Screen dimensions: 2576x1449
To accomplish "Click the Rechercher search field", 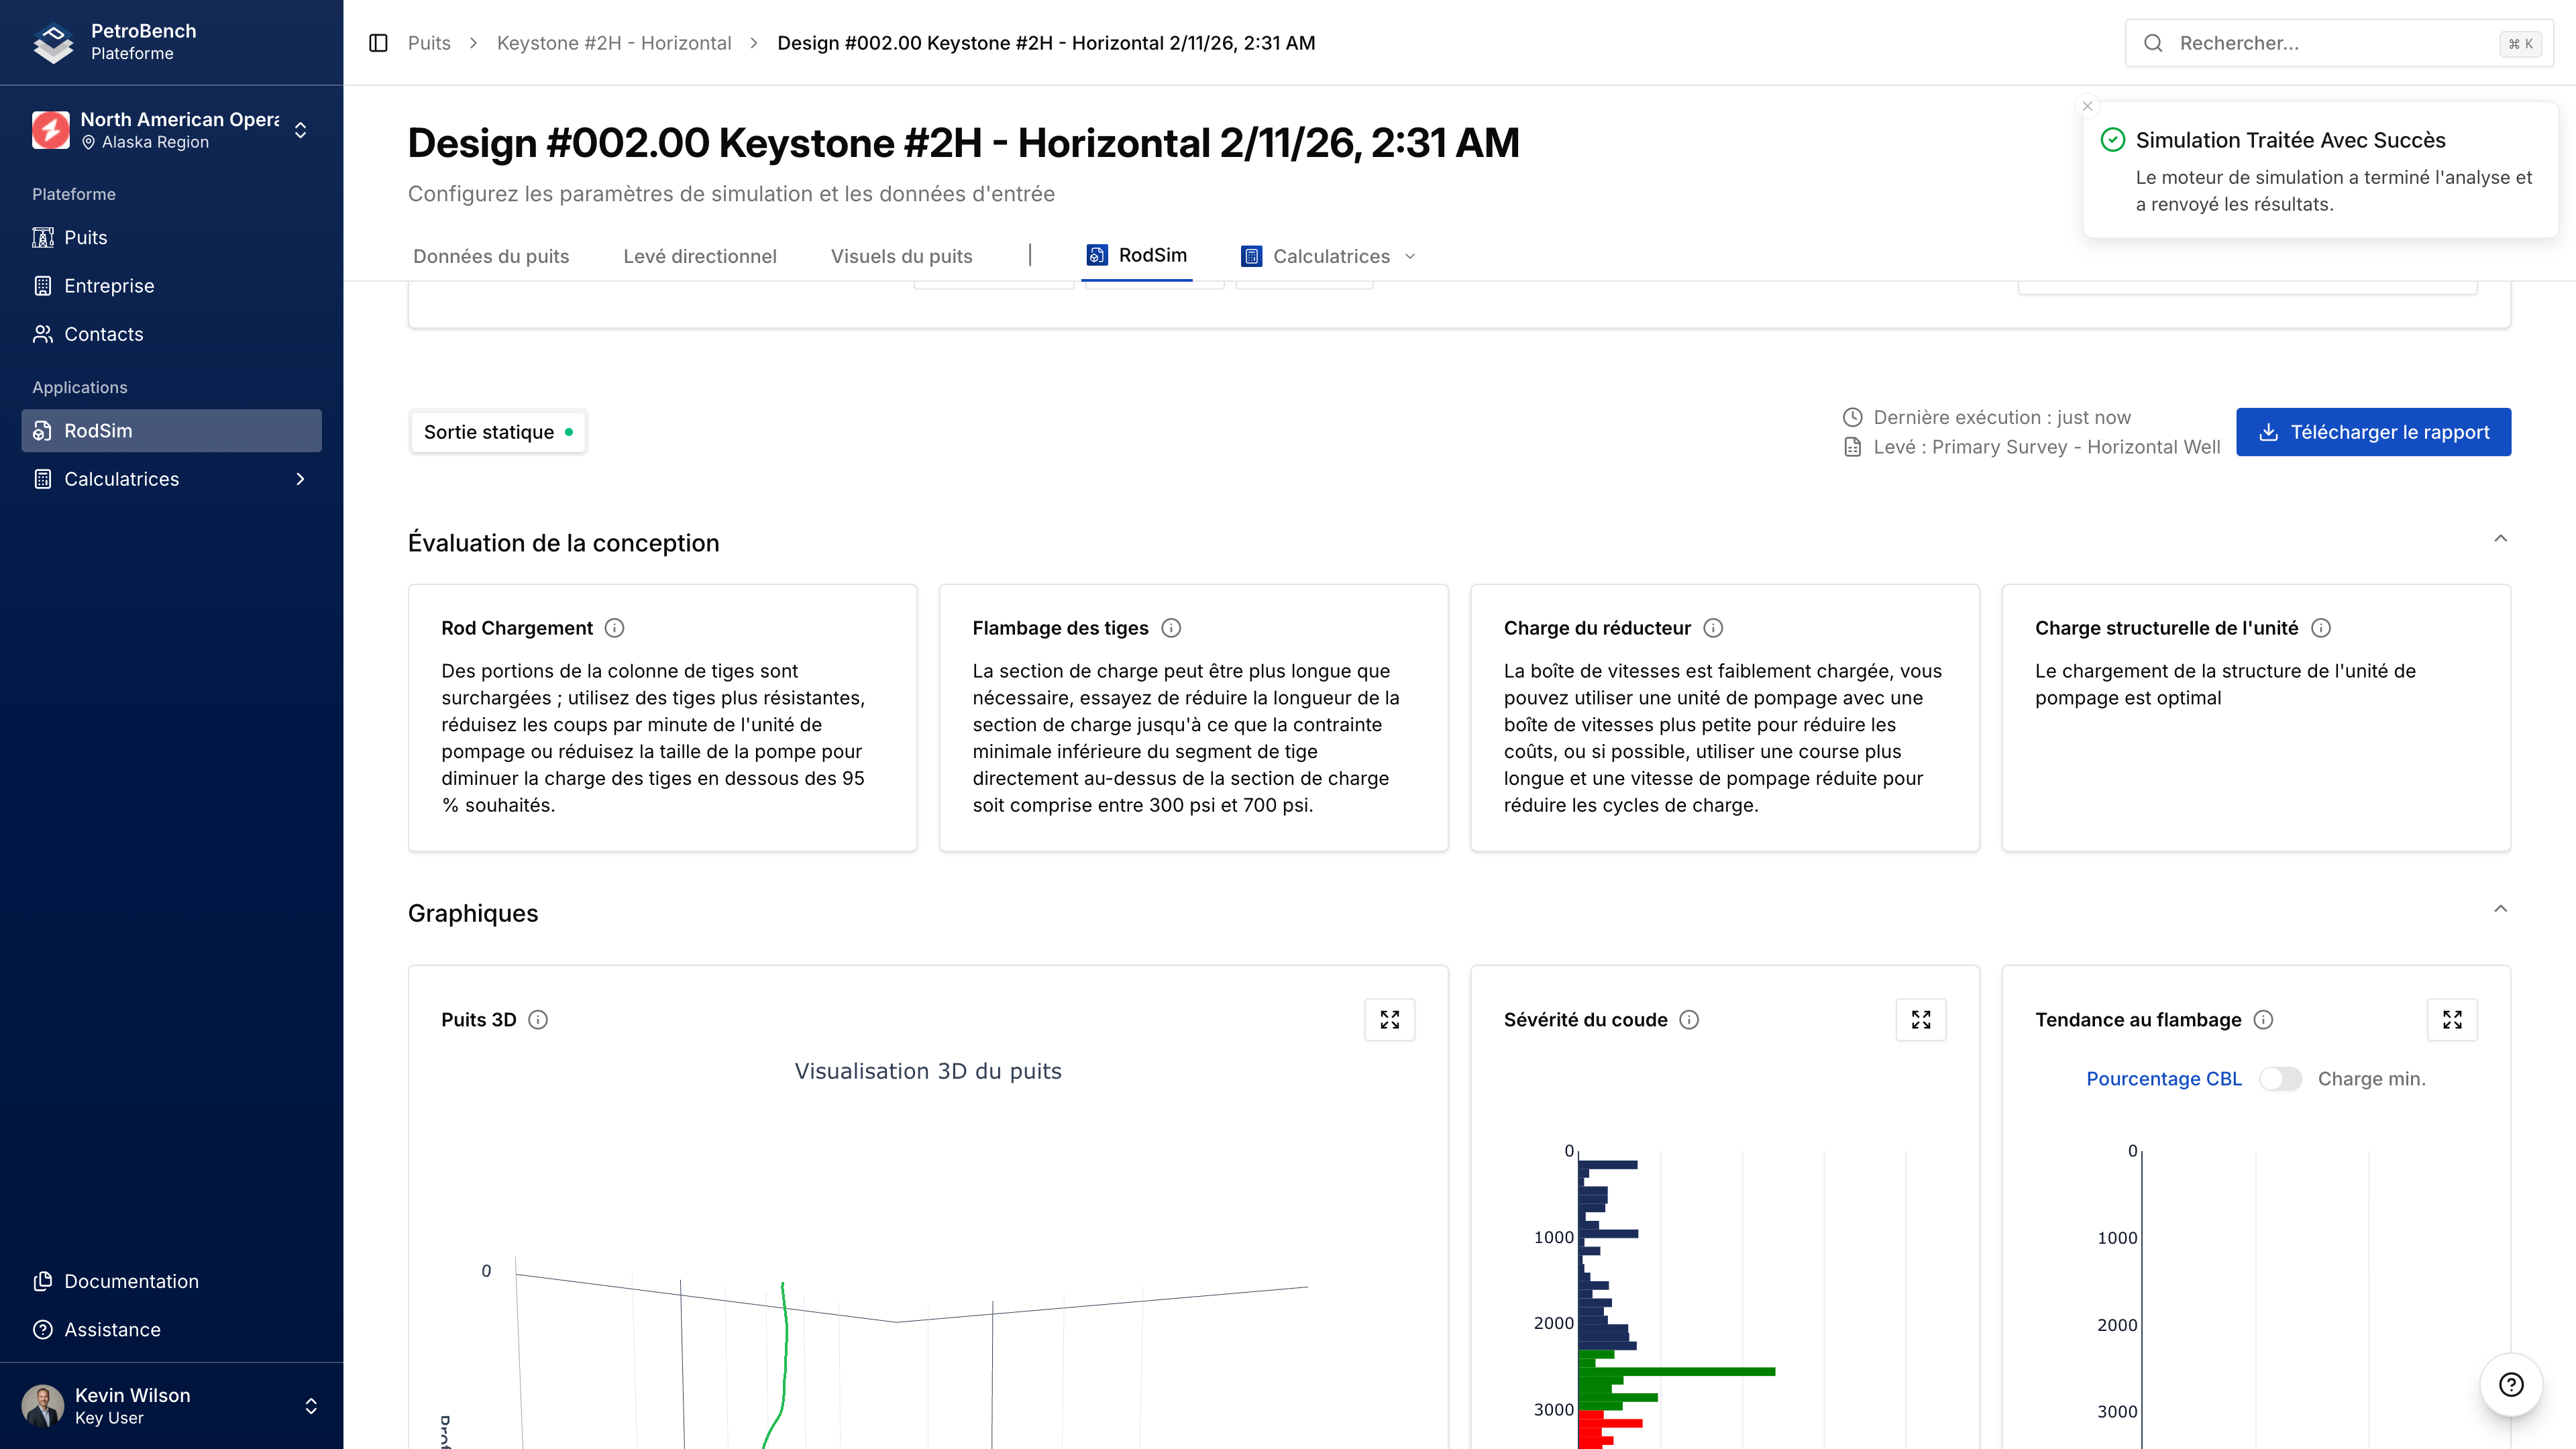I will [x=2330, y=43].
